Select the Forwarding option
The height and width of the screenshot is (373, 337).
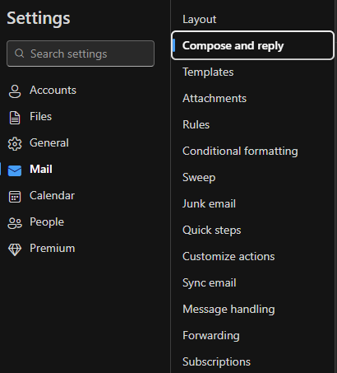[x=211, y=335]
